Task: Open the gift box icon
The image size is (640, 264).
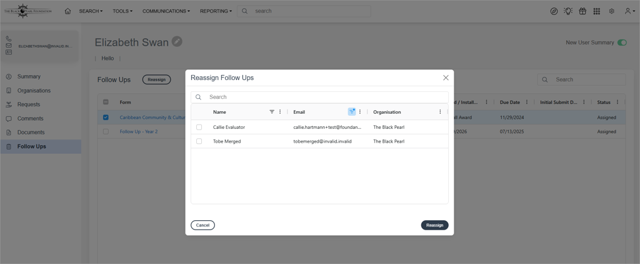Action: pyautogui.click(x=582, y=11)
